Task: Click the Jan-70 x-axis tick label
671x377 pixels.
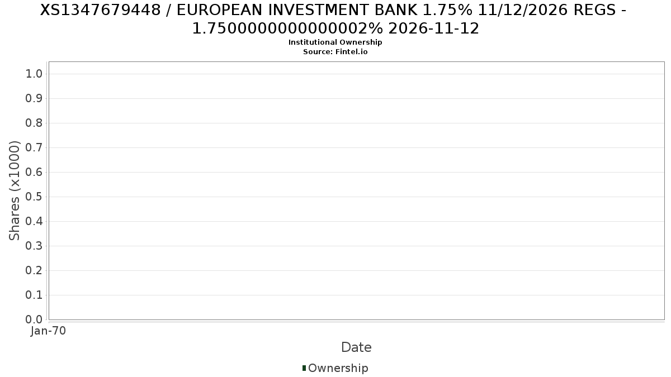Action: point(49,331)
